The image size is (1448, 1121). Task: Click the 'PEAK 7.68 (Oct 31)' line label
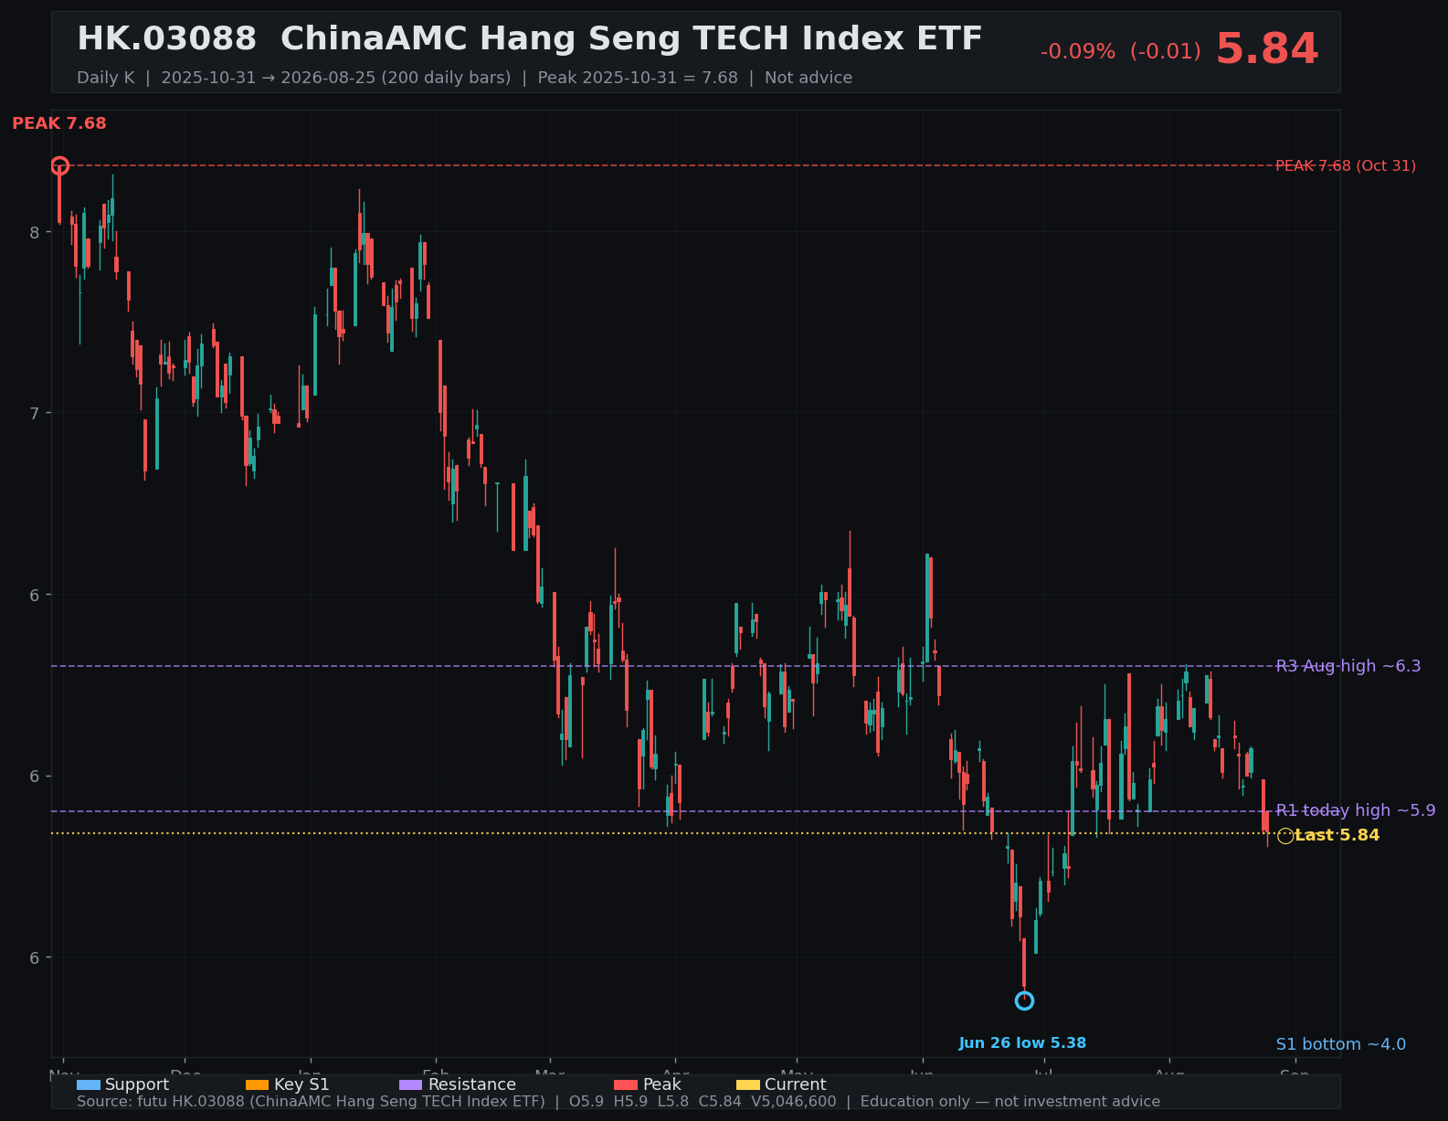1346,166
